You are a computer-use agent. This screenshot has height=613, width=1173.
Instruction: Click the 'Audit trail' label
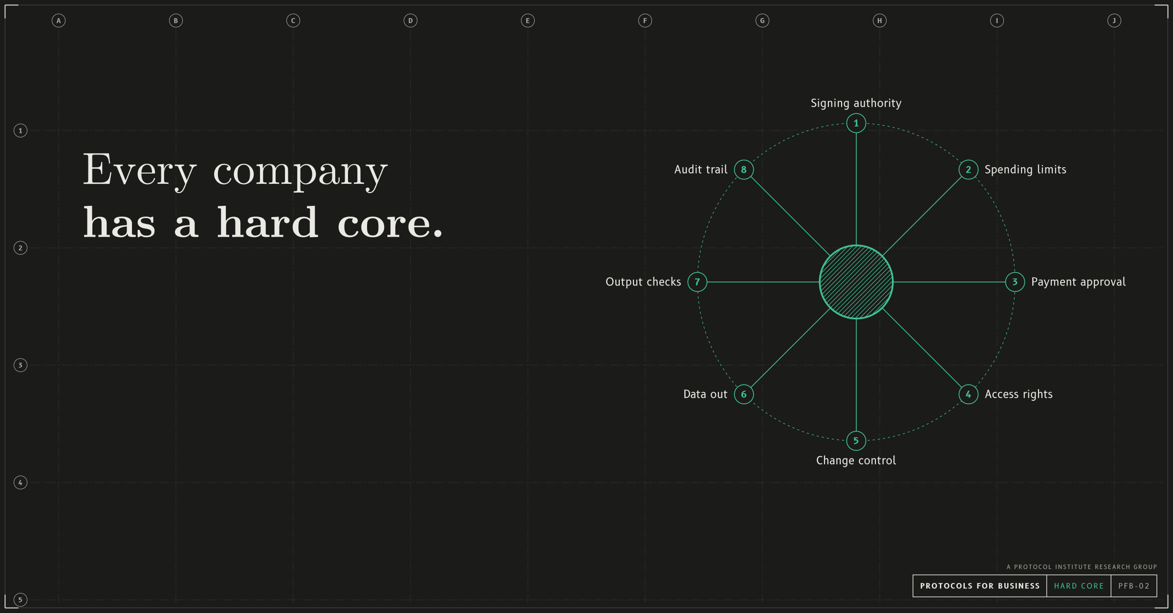coord(701,170)
